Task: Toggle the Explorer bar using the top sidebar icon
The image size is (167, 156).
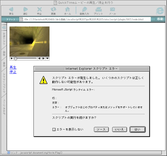Action: point(4,27)
